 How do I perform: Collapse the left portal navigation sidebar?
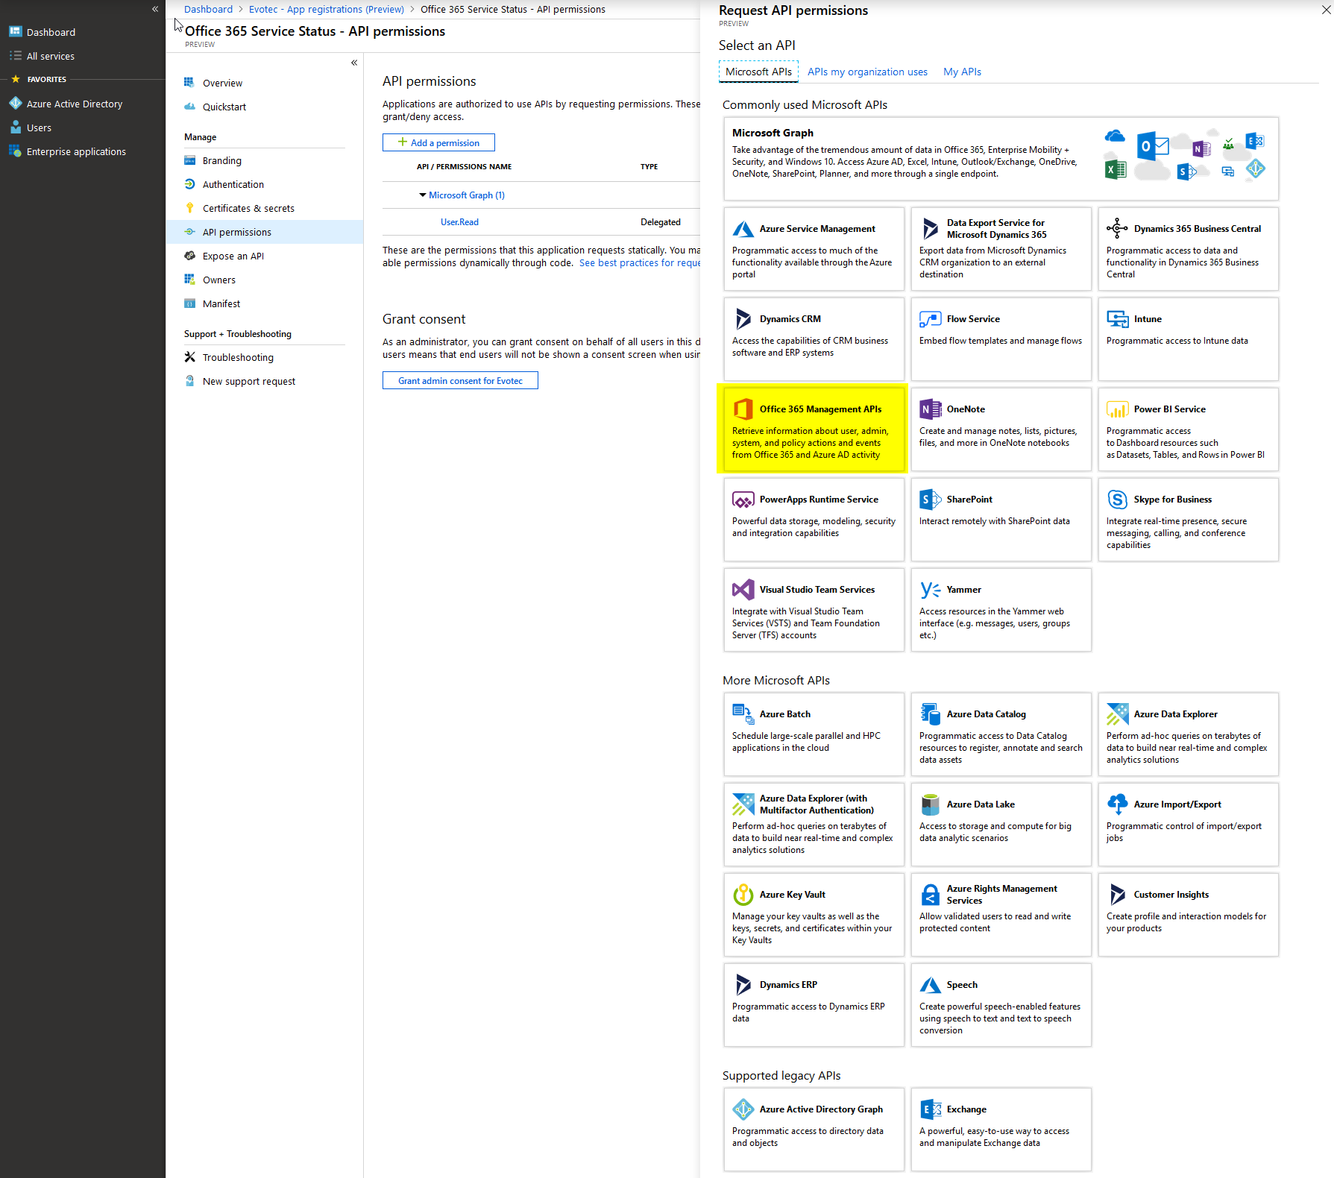pos(155,9)
